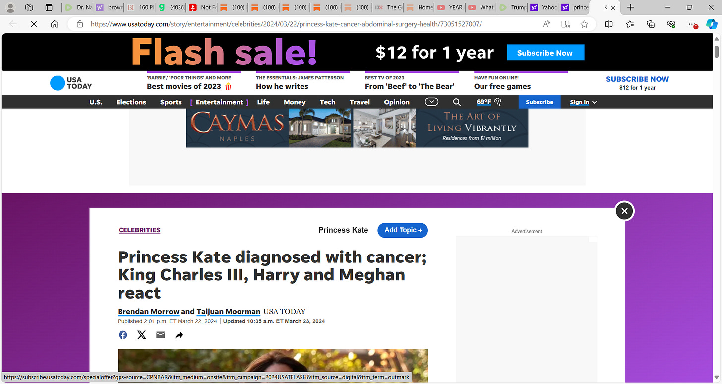Viewport: 722px width, 384px height.
Task: Click the Subscribe Now banner button
Action: click(545, 53)
